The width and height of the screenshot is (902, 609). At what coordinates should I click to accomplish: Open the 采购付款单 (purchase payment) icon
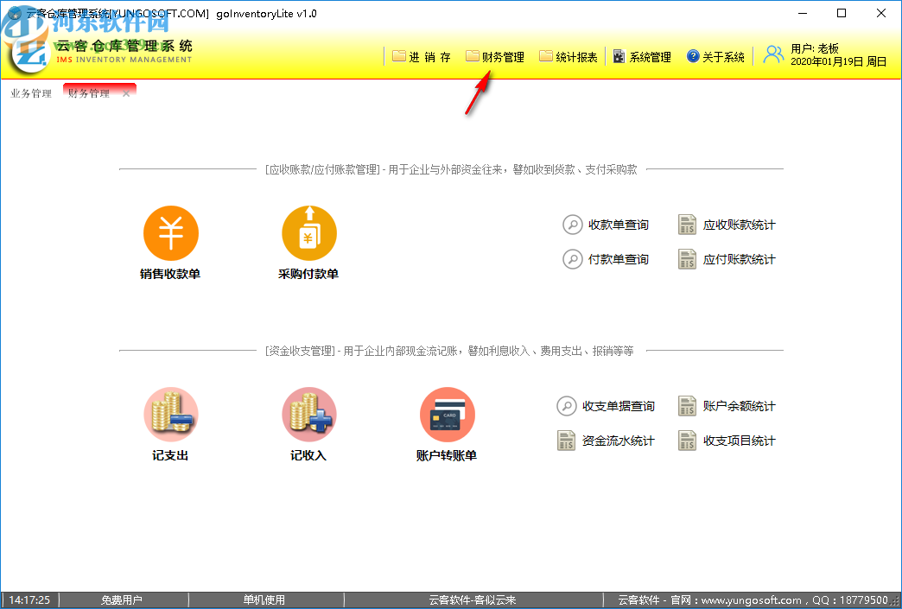point(308,232)
